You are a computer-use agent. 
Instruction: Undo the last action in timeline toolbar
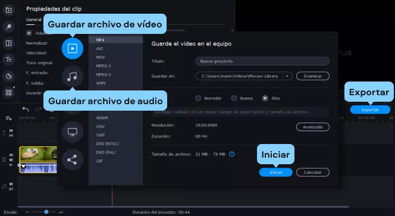click(x=26, y=109)
